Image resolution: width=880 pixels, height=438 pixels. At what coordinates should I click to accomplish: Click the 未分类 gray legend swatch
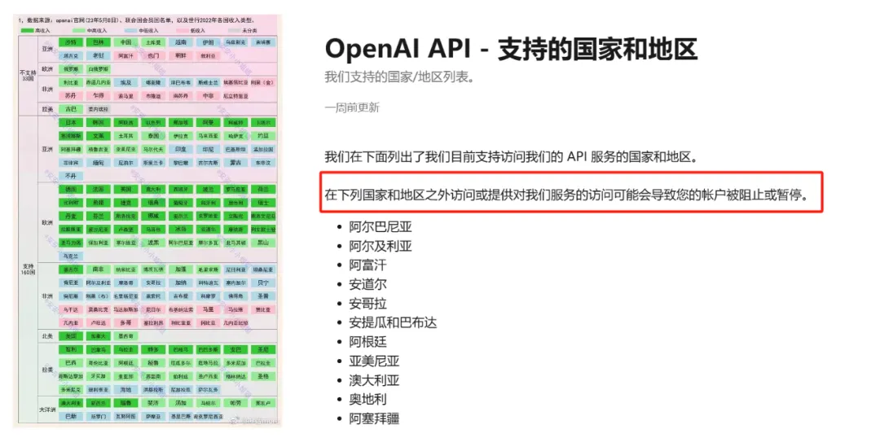[235, 30]
